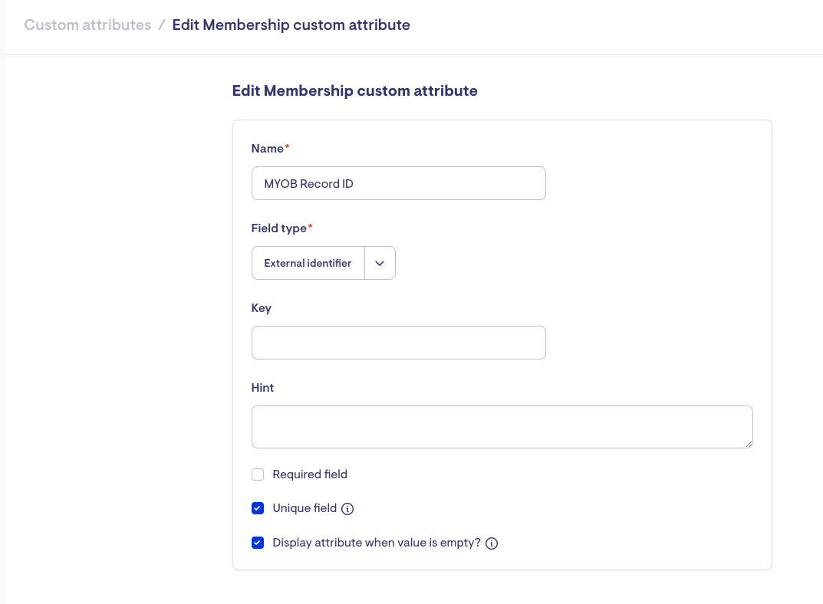
Task: Click the Display attribute when empty label text
Action: pyautogui.click(x=377, y=543)
